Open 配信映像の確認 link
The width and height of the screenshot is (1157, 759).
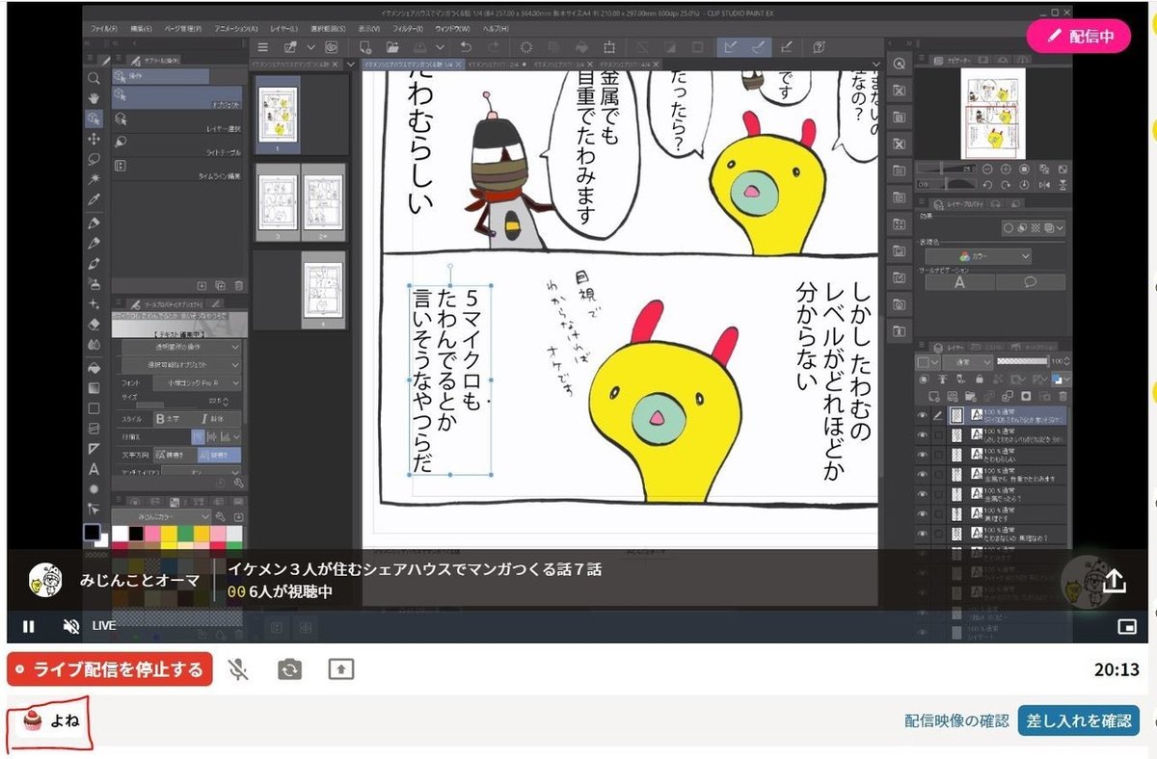[956, 720]
